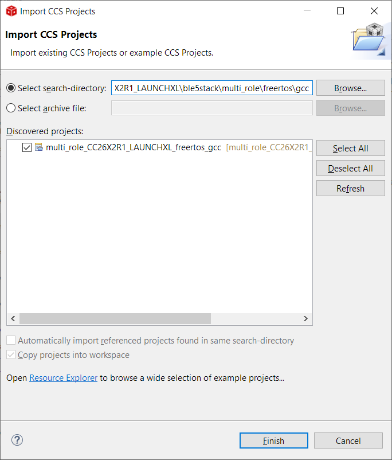Click the Deselect All button

click(350, 168)
